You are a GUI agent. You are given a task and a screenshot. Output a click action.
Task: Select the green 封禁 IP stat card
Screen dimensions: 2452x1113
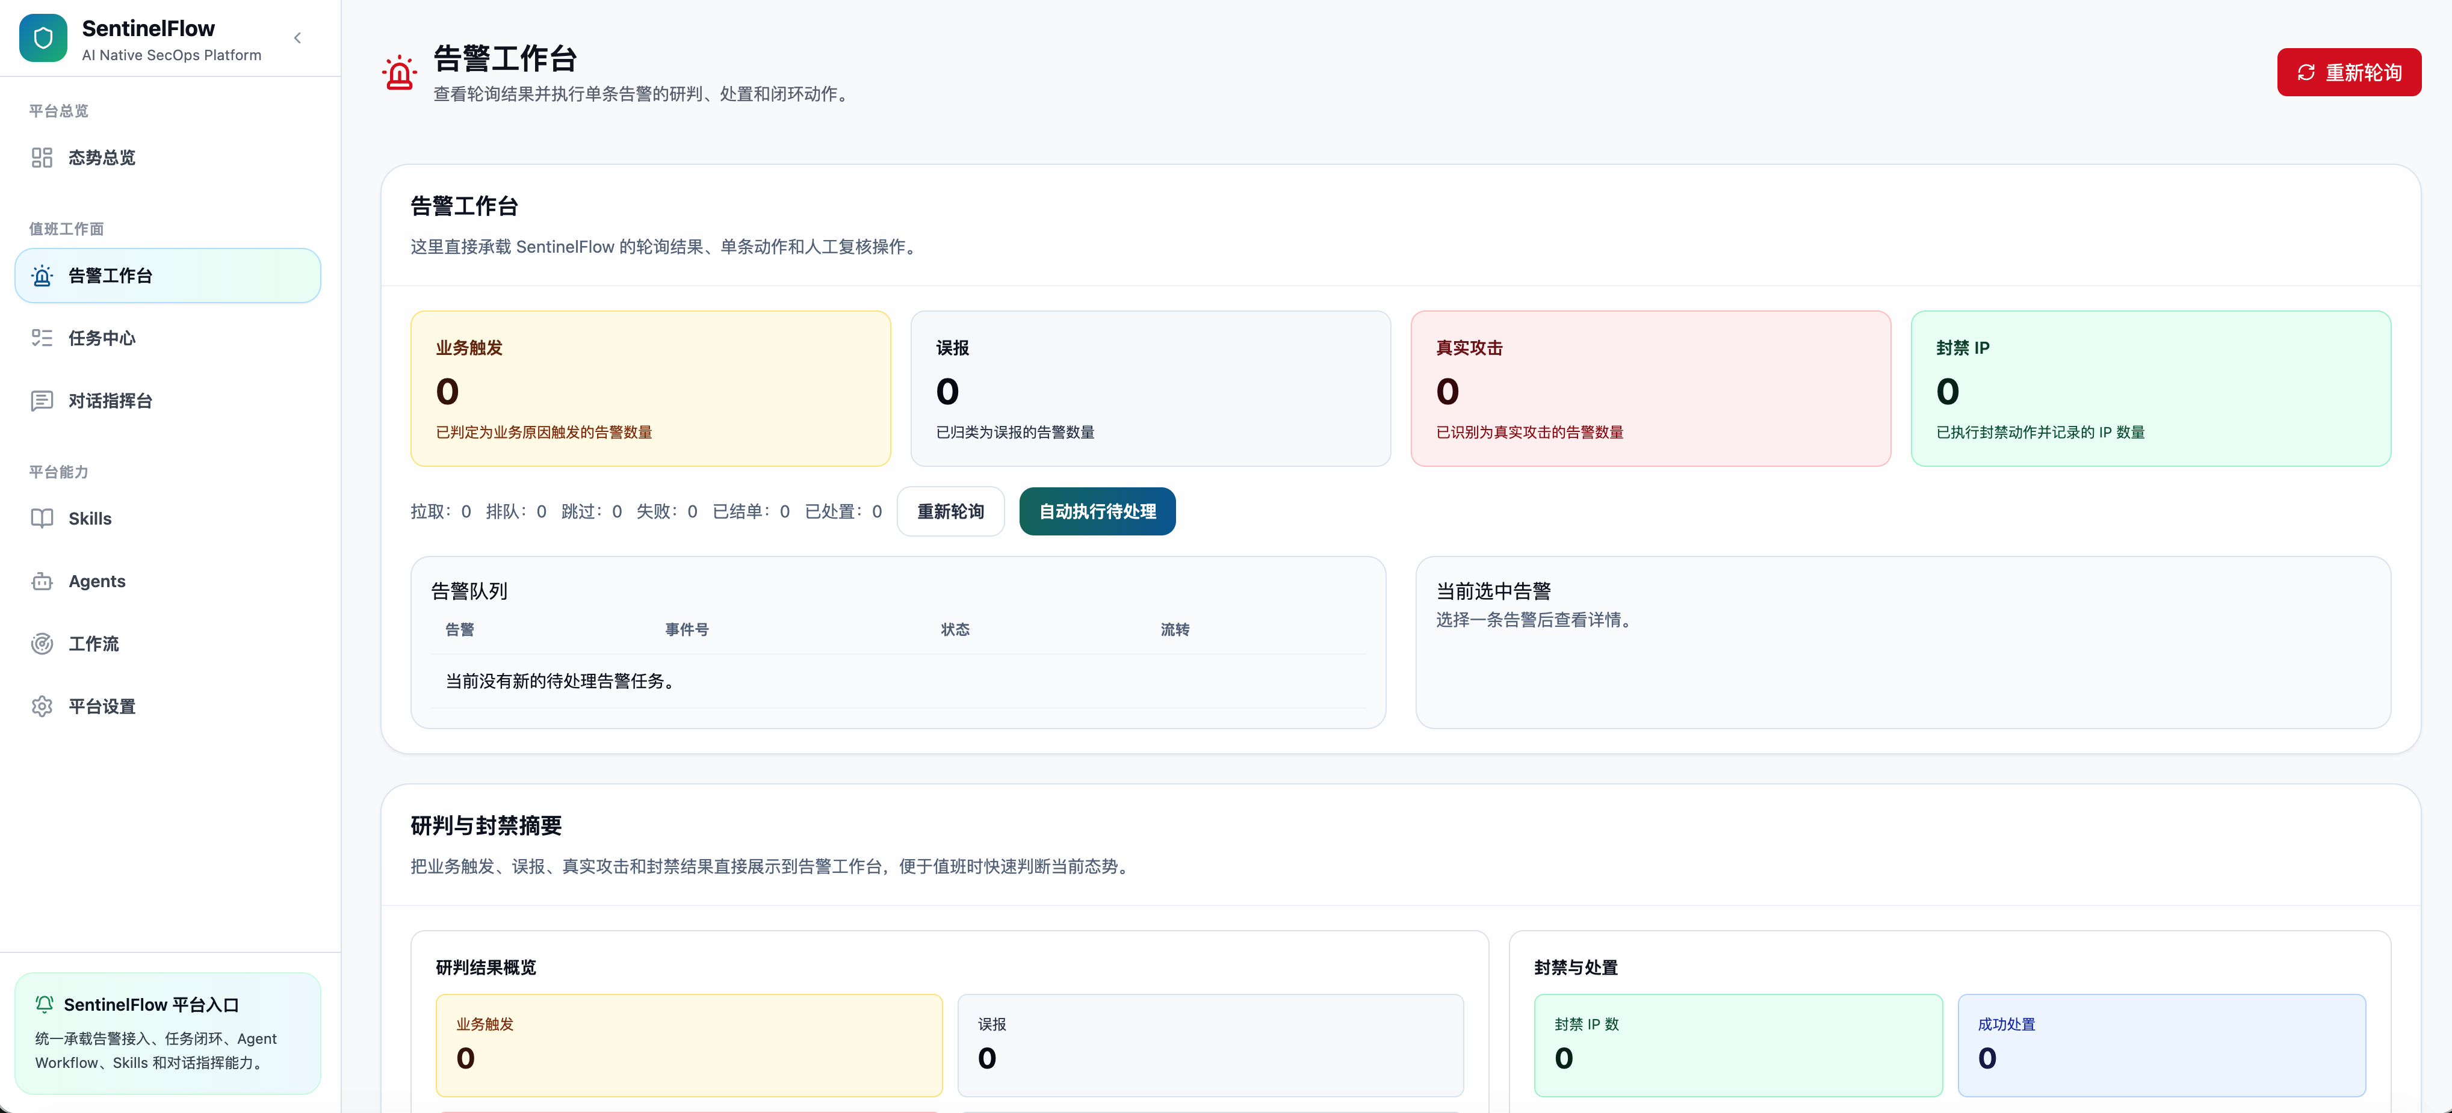click(x=2151, y=389)
